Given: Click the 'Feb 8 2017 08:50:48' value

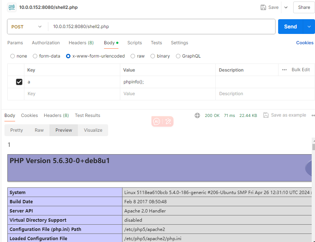Looking at the screenshot, I should (145, 201).
